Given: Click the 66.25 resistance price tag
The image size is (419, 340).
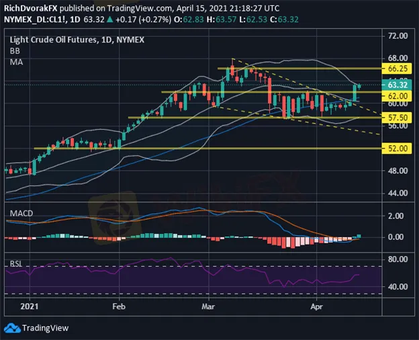Looking at the screenshot, I should click(399, 69).
